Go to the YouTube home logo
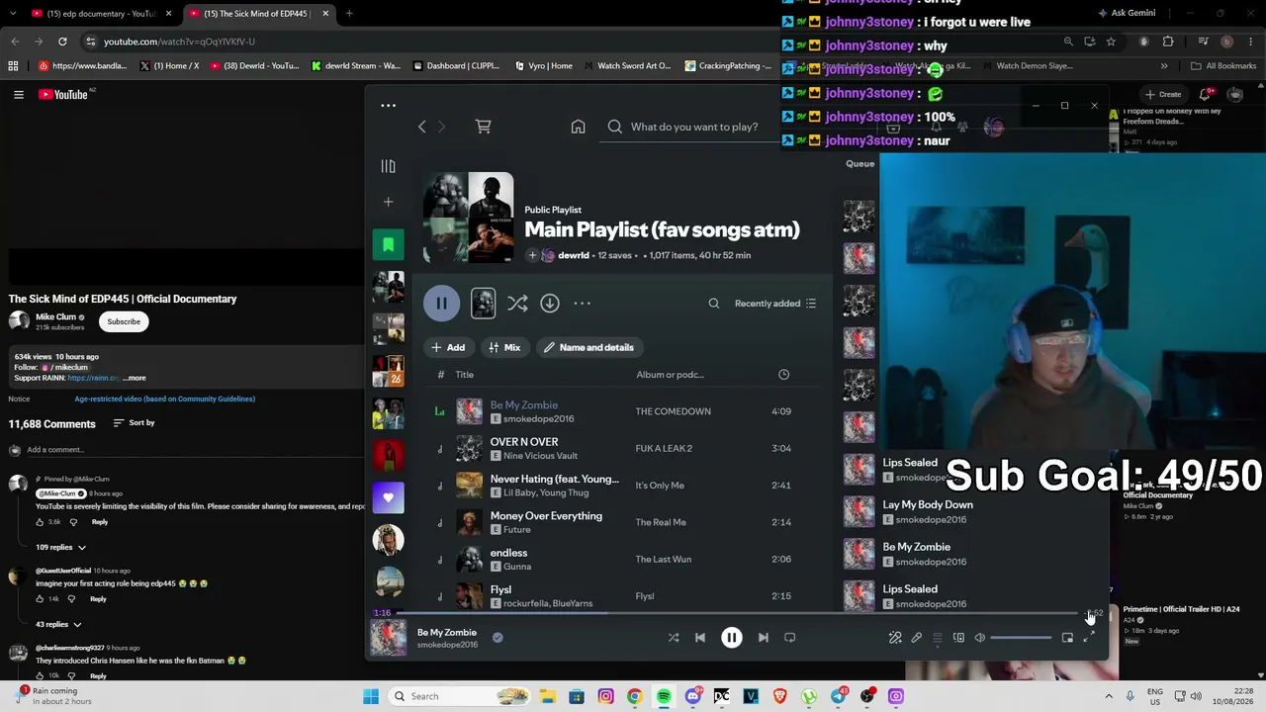The height and width of the screenshot is (712, 1266). point(65,95)
